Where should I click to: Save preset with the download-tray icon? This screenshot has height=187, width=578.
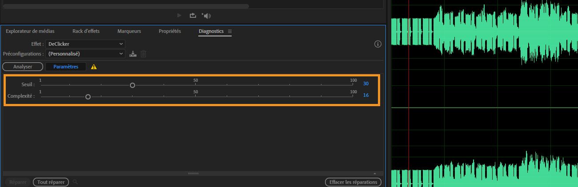(x=132, y=54)
